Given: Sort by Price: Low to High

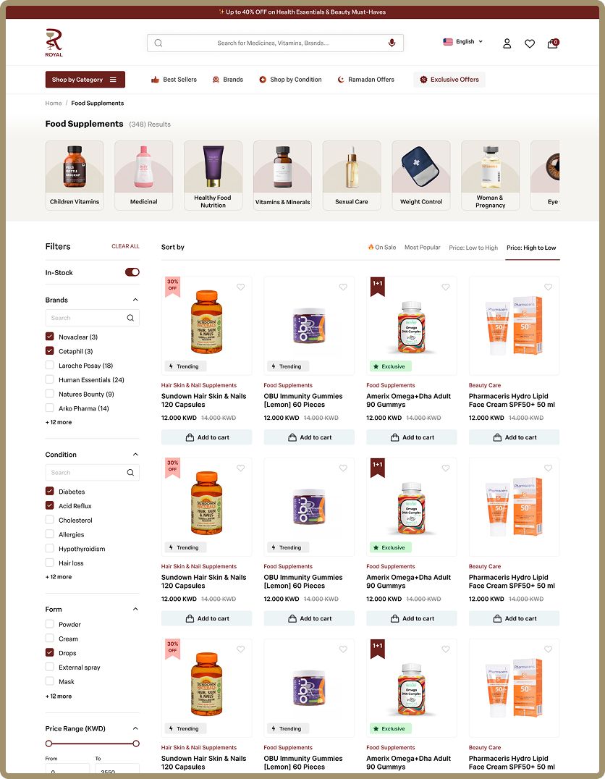Looking at the screenshot, I should [x=473, y=248].
